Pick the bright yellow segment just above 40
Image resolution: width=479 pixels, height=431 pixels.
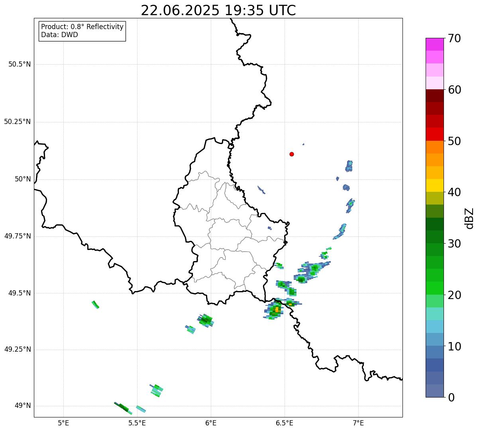(434, 185)
